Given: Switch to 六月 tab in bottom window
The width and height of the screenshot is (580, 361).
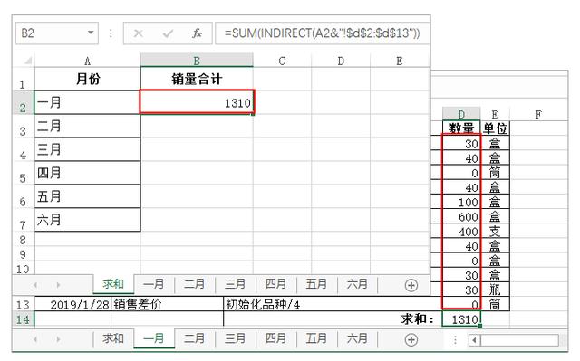Looking at the screenshot, I should [357, 338].
